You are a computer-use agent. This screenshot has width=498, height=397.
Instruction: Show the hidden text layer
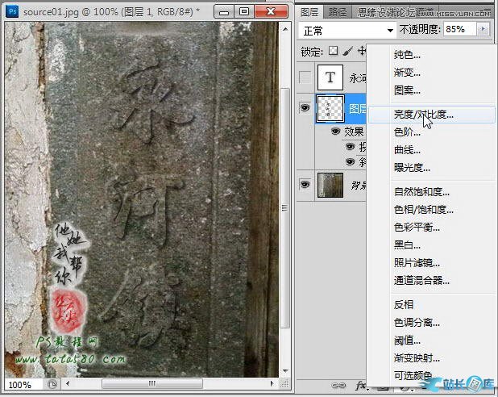(x=305, y=77)
